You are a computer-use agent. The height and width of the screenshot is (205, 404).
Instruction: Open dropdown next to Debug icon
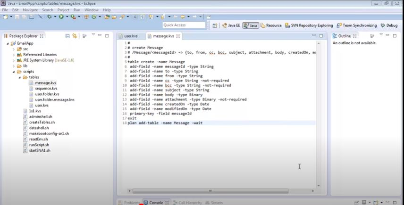[x=55, y=16]
